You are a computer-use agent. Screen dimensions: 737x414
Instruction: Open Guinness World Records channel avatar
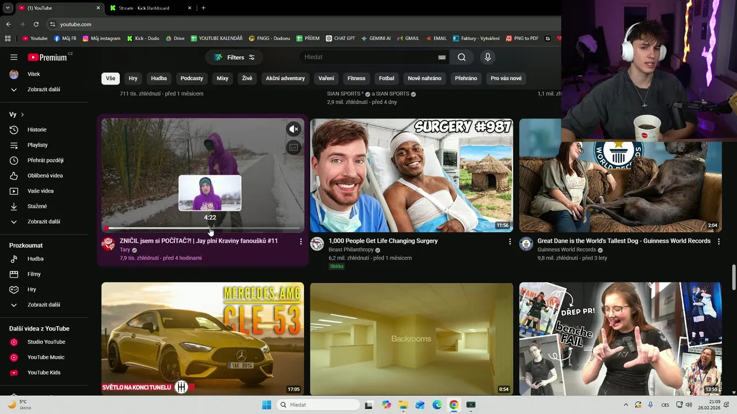(x=526, y=244)
